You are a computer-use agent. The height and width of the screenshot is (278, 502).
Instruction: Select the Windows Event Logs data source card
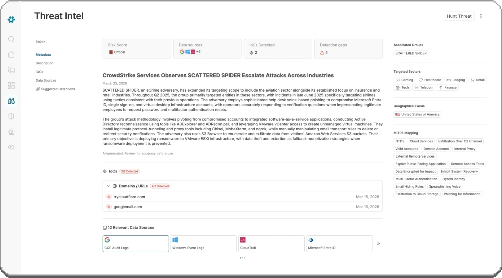(204, 244)
